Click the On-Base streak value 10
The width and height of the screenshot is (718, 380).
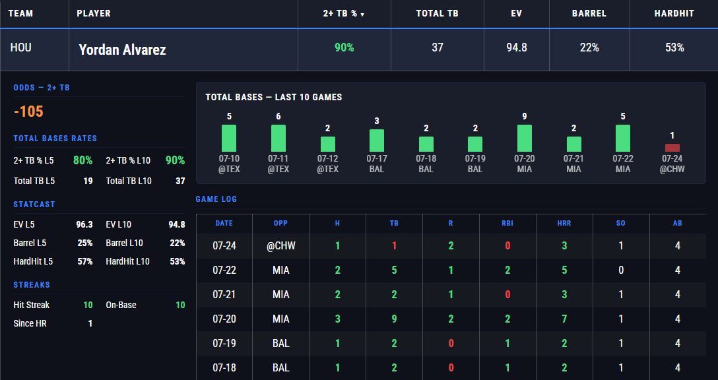pyautogui.click(x=180, y=305)
